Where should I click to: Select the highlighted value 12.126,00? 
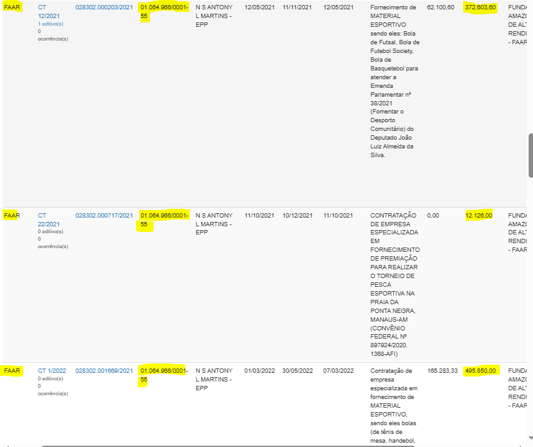click(479, 215)
